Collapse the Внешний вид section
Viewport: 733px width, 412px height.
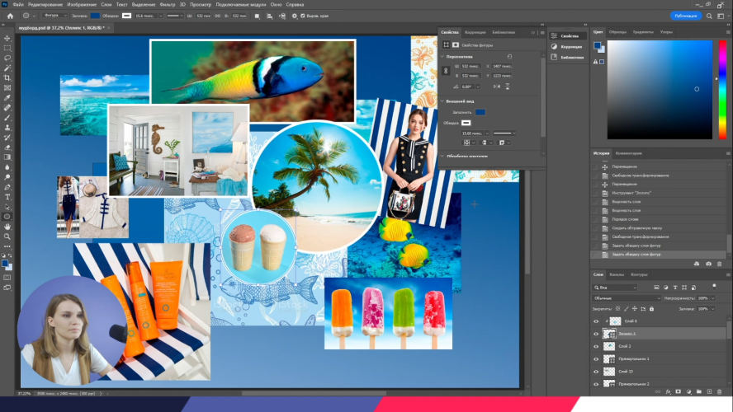(442, 101)
